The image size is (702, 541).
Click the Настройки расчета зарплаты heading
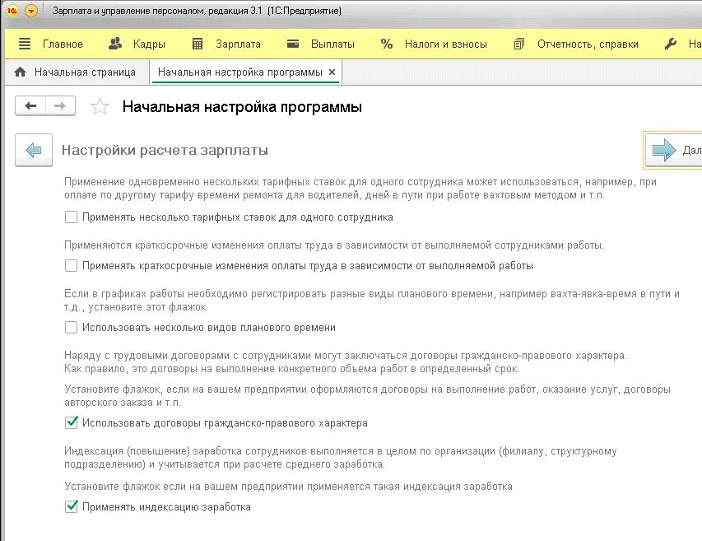pyautogui.click(x=165, y=150)
